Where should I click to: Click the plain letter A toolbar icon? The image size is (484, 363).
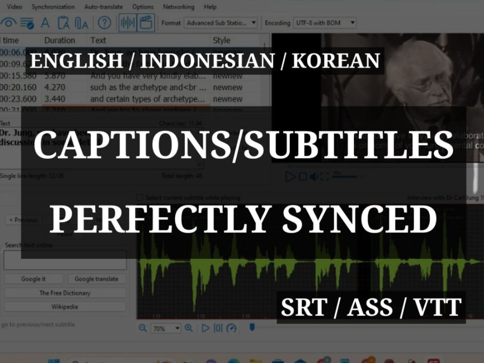coord(45,23)
